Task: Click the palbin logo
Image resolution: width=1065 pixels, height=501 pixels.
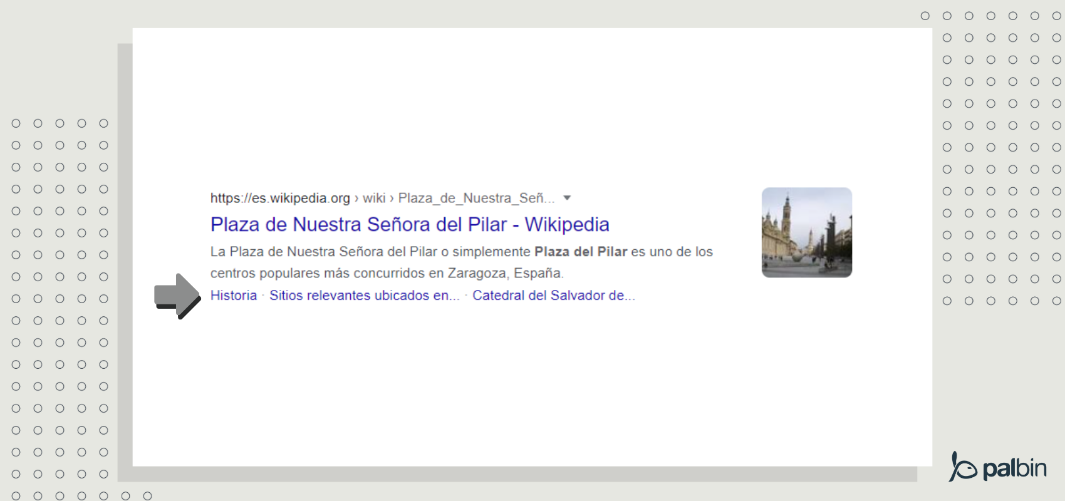Action: (x=998, y=467)
